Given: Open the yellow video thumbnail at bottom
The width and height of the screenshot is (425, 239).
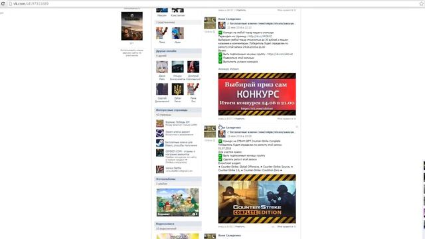Looking at the screenshot, I should (x=177, y=236).
